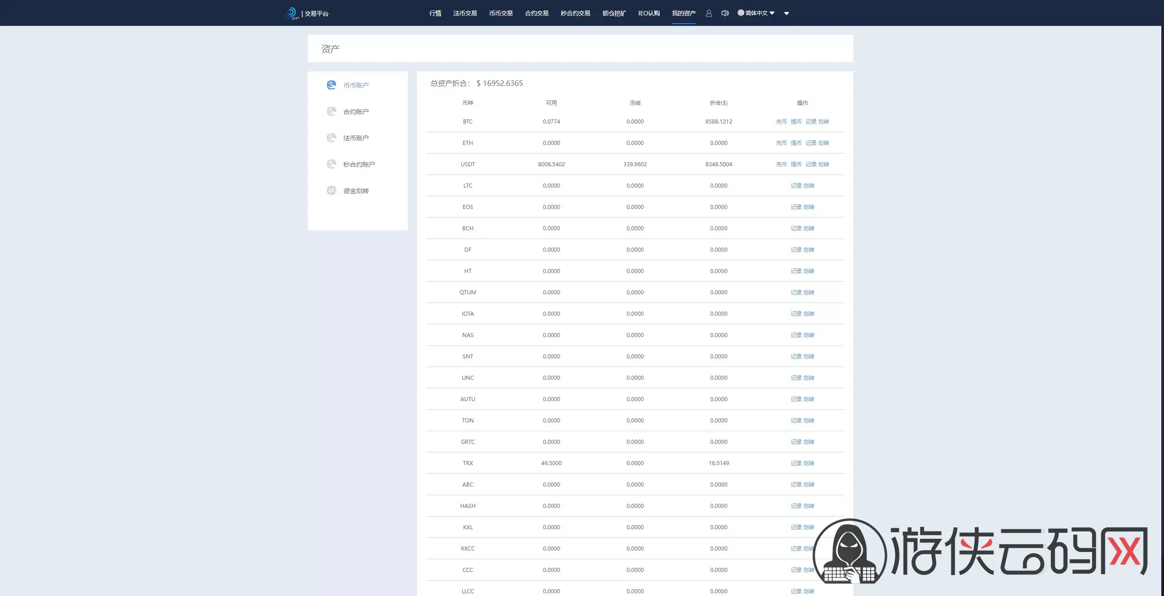1164x596 pixels.
Task: Click the 秒合约账户 sidebar icon
Action: [331, 164]
